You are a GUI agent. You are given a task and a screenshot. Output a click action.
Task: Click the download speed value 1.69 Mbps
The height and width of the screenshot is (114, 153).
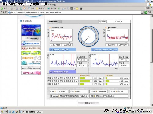click(x=55, y=45)
